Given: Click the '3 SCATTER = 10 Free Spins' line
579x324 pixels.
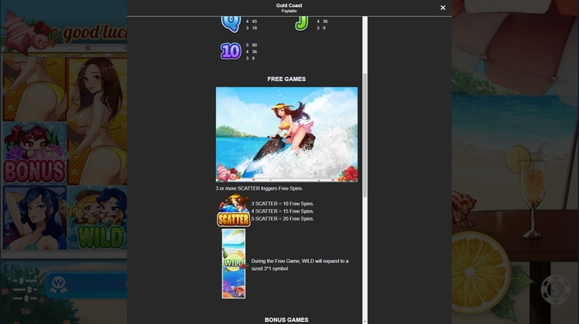Looking at the screenshot, I should pos(283,204).
